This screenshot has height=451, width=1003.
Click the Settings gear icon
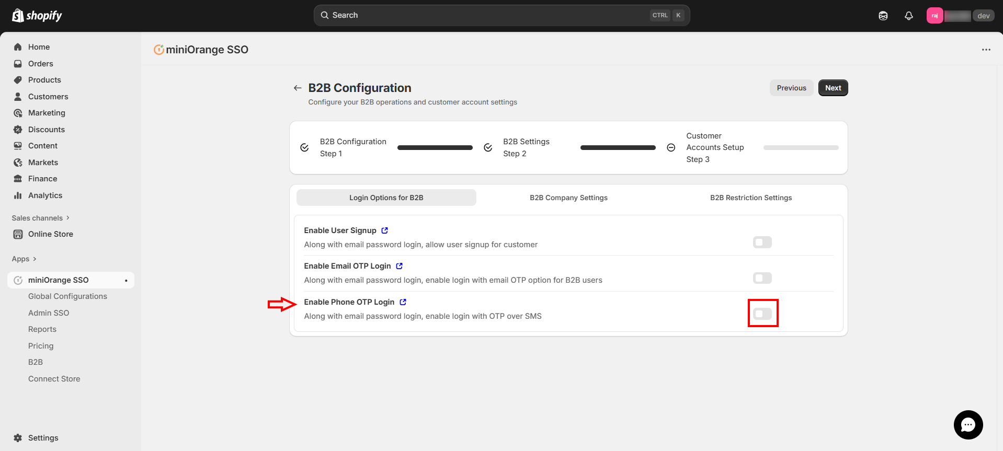tap(18, 438)
